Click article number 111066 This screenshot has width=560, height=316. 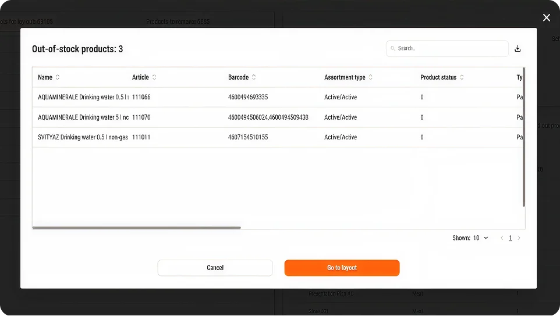point(141,97)
